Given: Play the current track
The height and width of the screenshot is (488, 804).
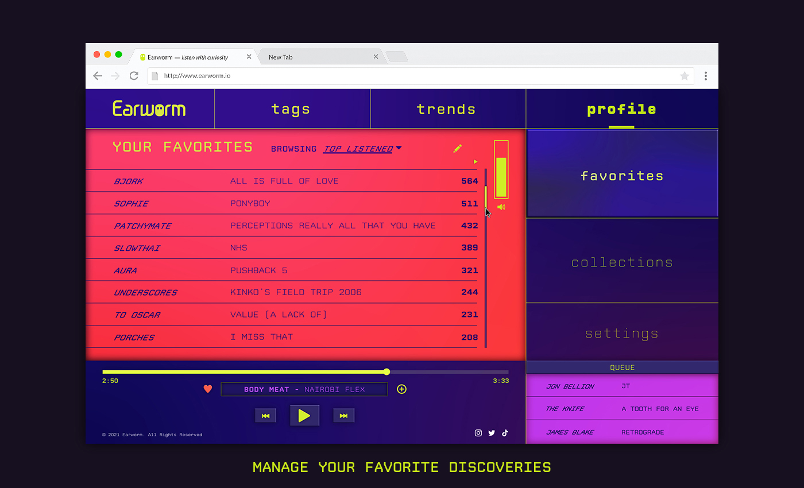Looking at the screenshot, I should pyautogui.click(x=304, y=416).
